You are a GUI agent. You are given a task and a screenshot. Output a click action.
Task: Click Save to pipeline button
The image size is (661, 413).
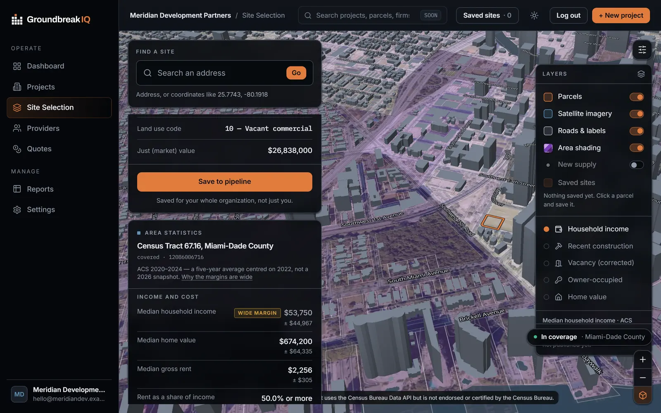tap(224, 182)
